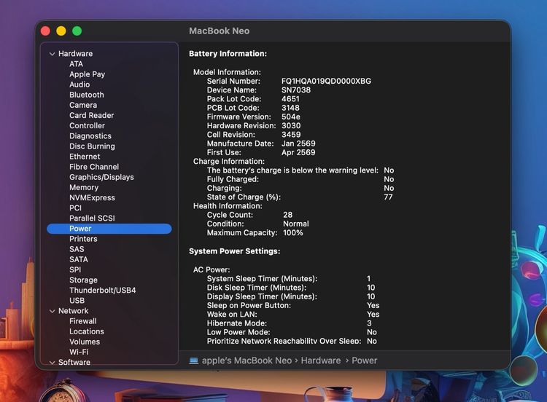Select Wi-Fi under Network

coord(79,352)
